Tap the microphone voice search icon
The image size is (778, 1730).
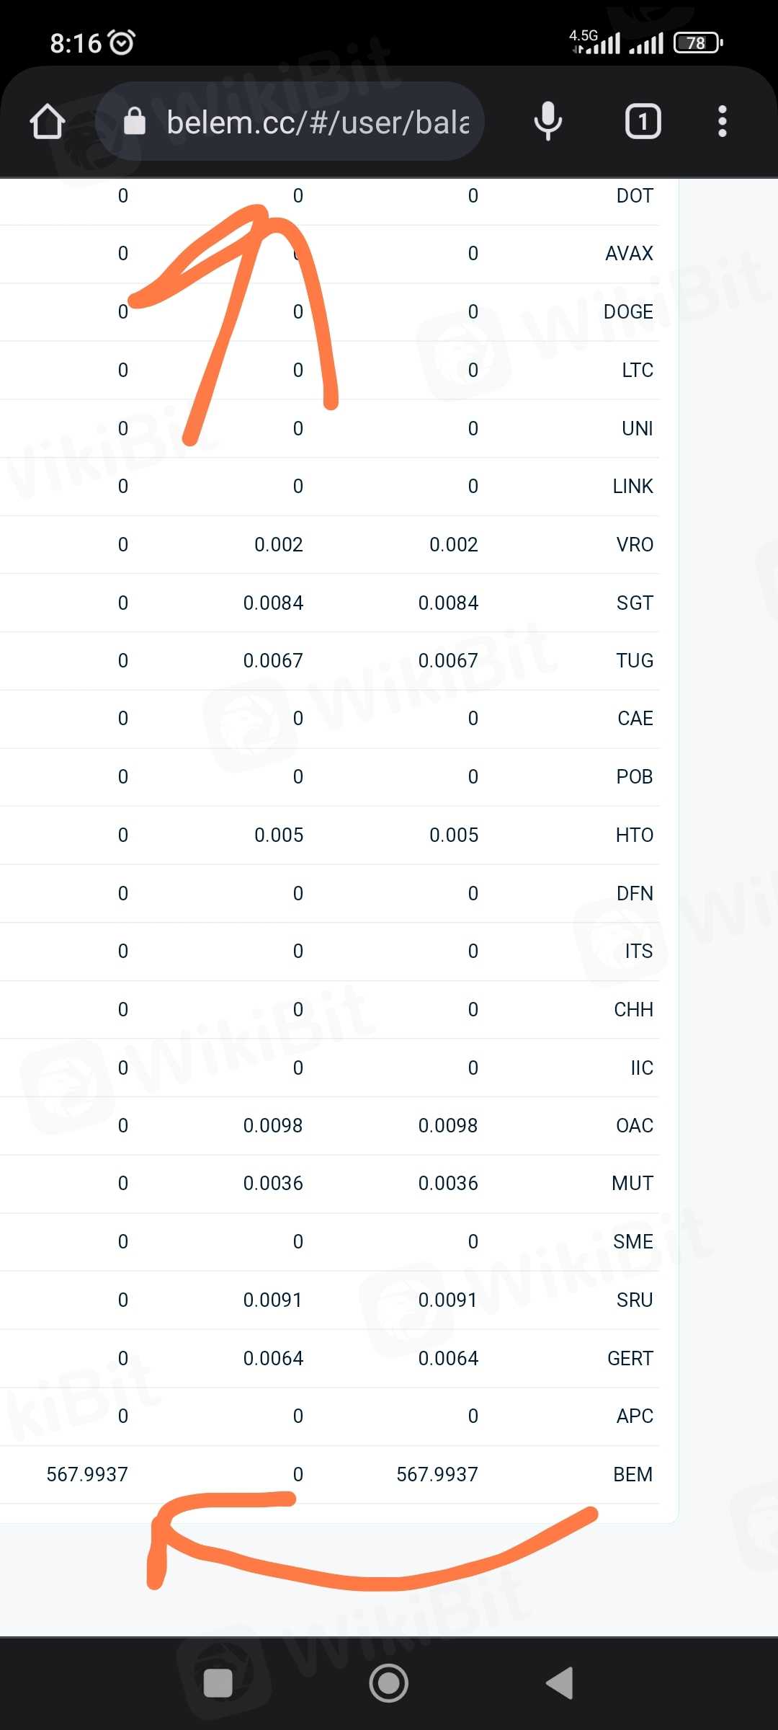pyautogui.click(x=547, y=121)
